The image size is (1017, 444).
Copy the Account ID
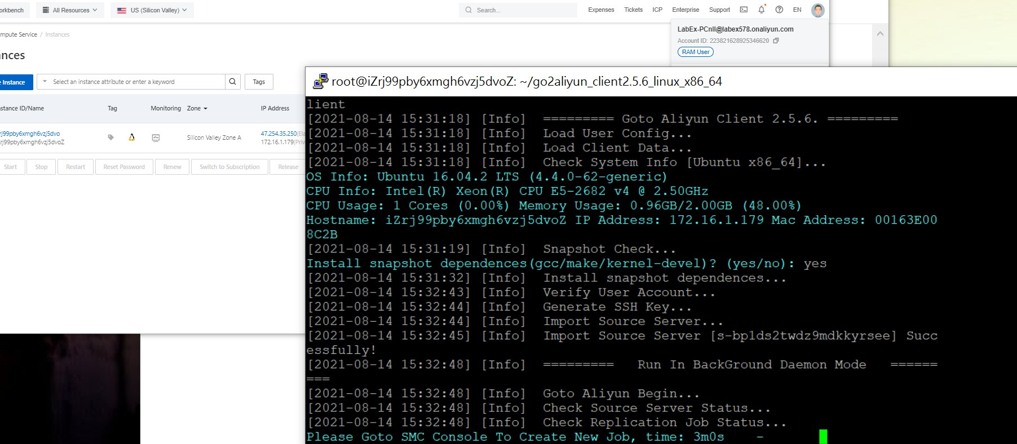tap(776, 41)
